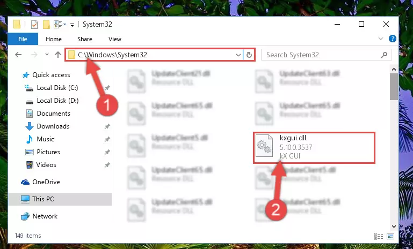Click the Properties icon in quick access toolbar
413x249 pixels.
coord(34,25)
